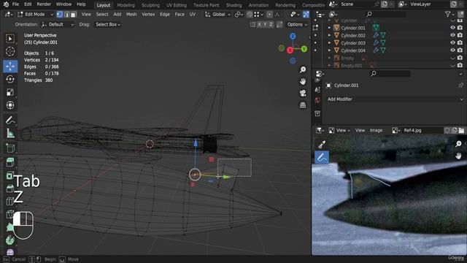
Task: Toggle X axis mirror option
Action: point(260,24)
